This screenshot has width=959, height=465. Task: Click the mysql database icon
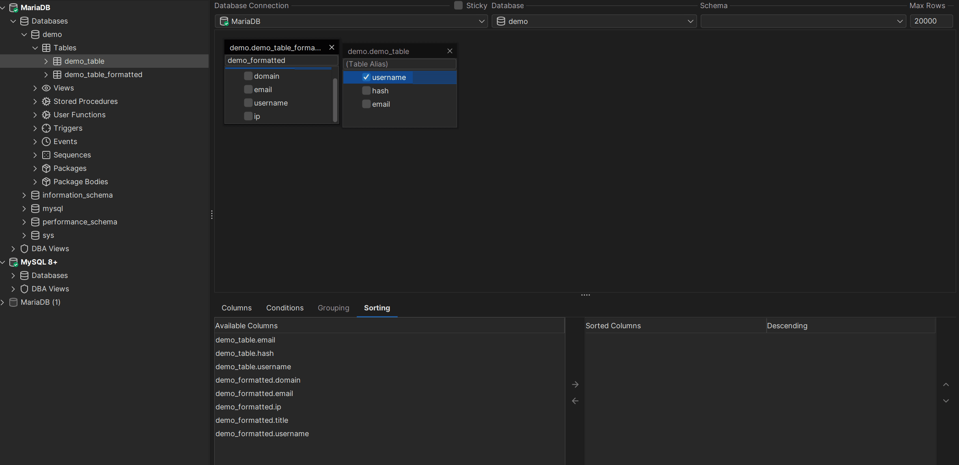(x=35, y=209)
